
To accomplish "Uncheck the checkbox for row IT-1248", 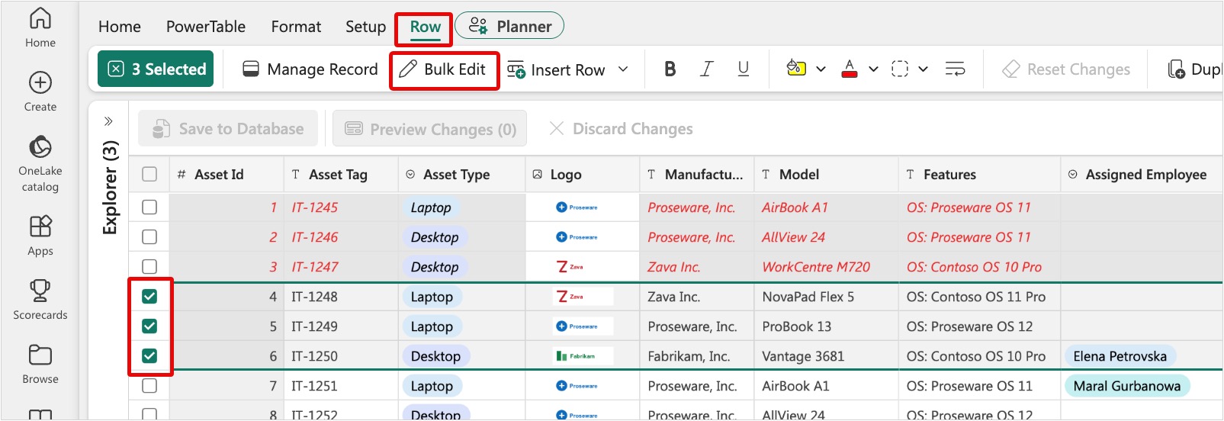I will pyautogui.click(x=149, y=297).
